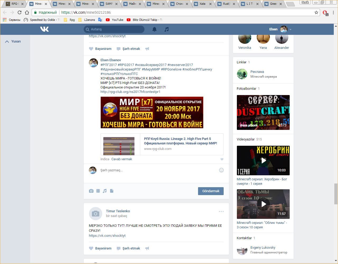Click the Minecraft сериал: Херобрин video title
This screenshot has height=264, width=338.
pos(262,181)
